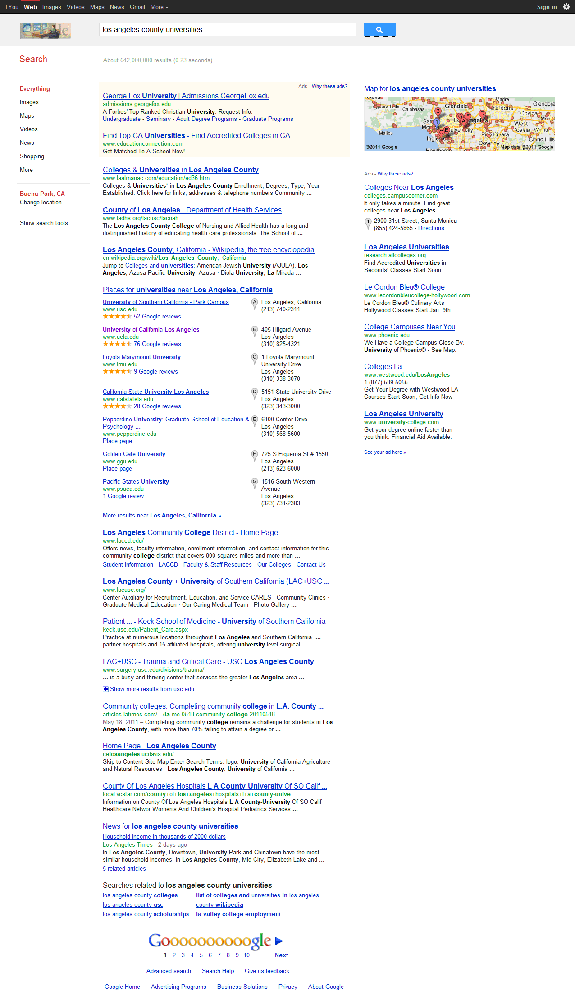Click the Sign in link
This screenshot has width=575, height=1001.
click(547, 7)
